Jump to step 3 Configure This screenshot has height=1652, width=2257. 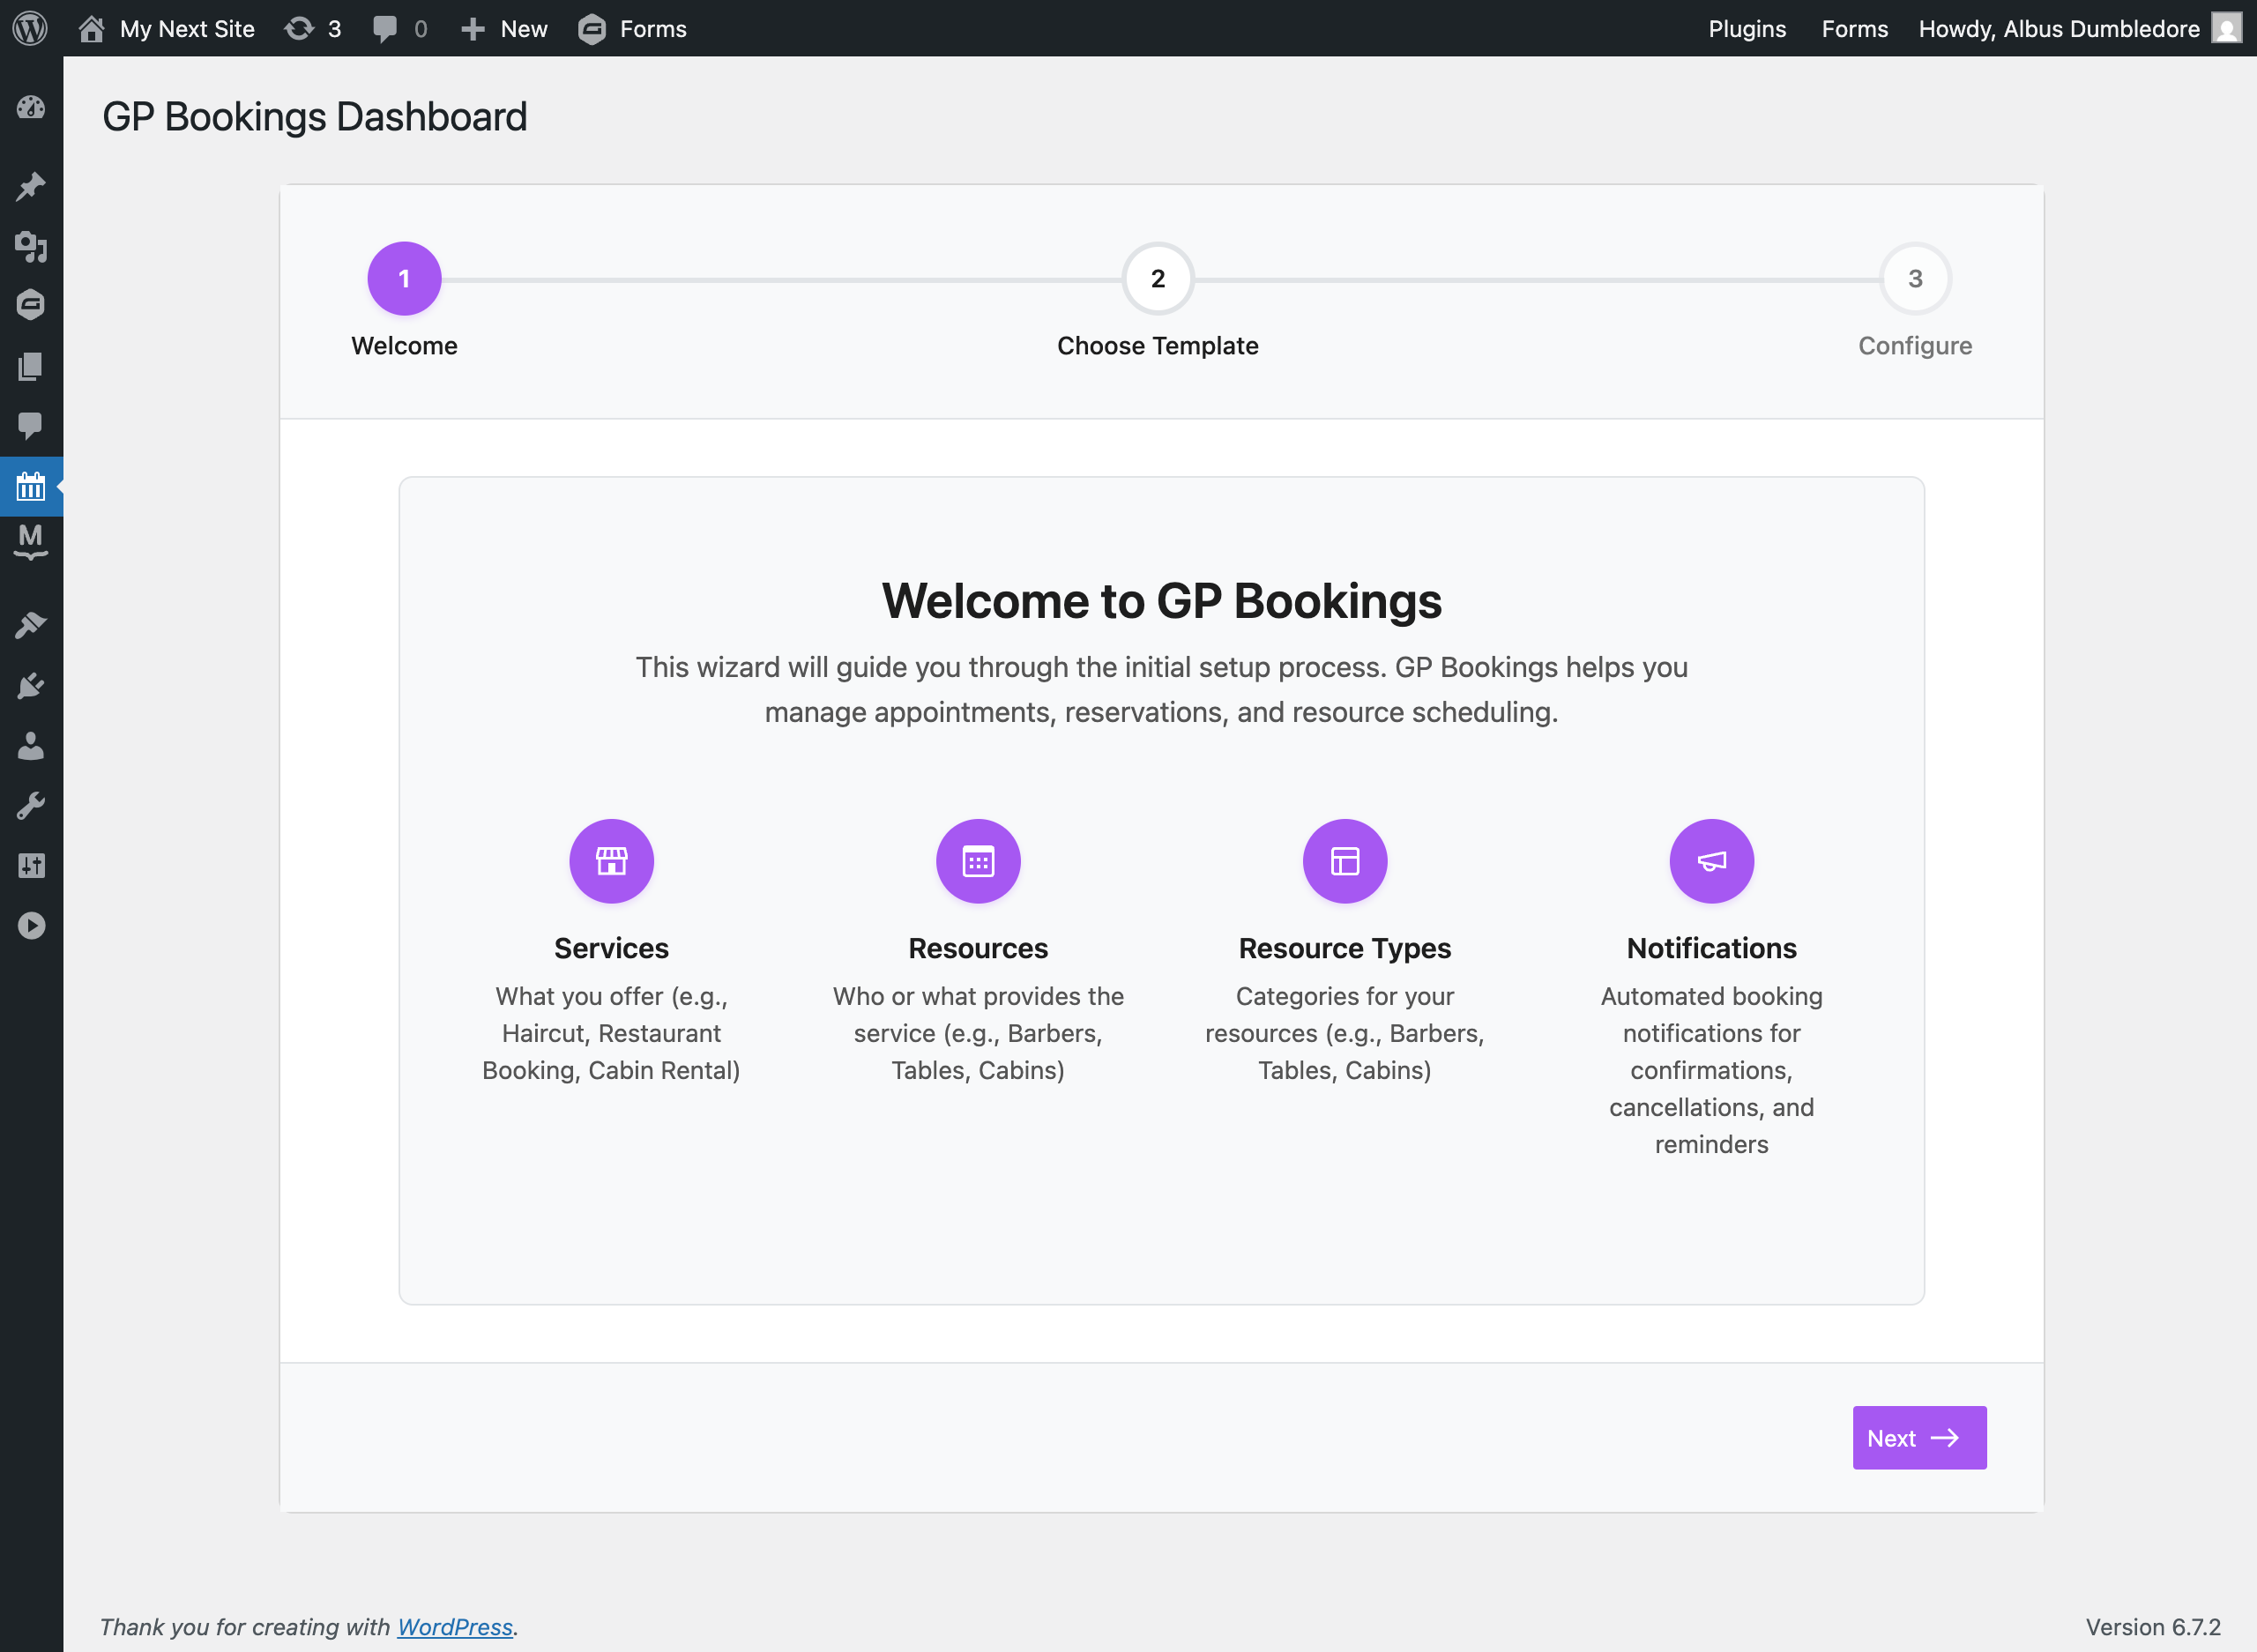tap(1915, 279)
